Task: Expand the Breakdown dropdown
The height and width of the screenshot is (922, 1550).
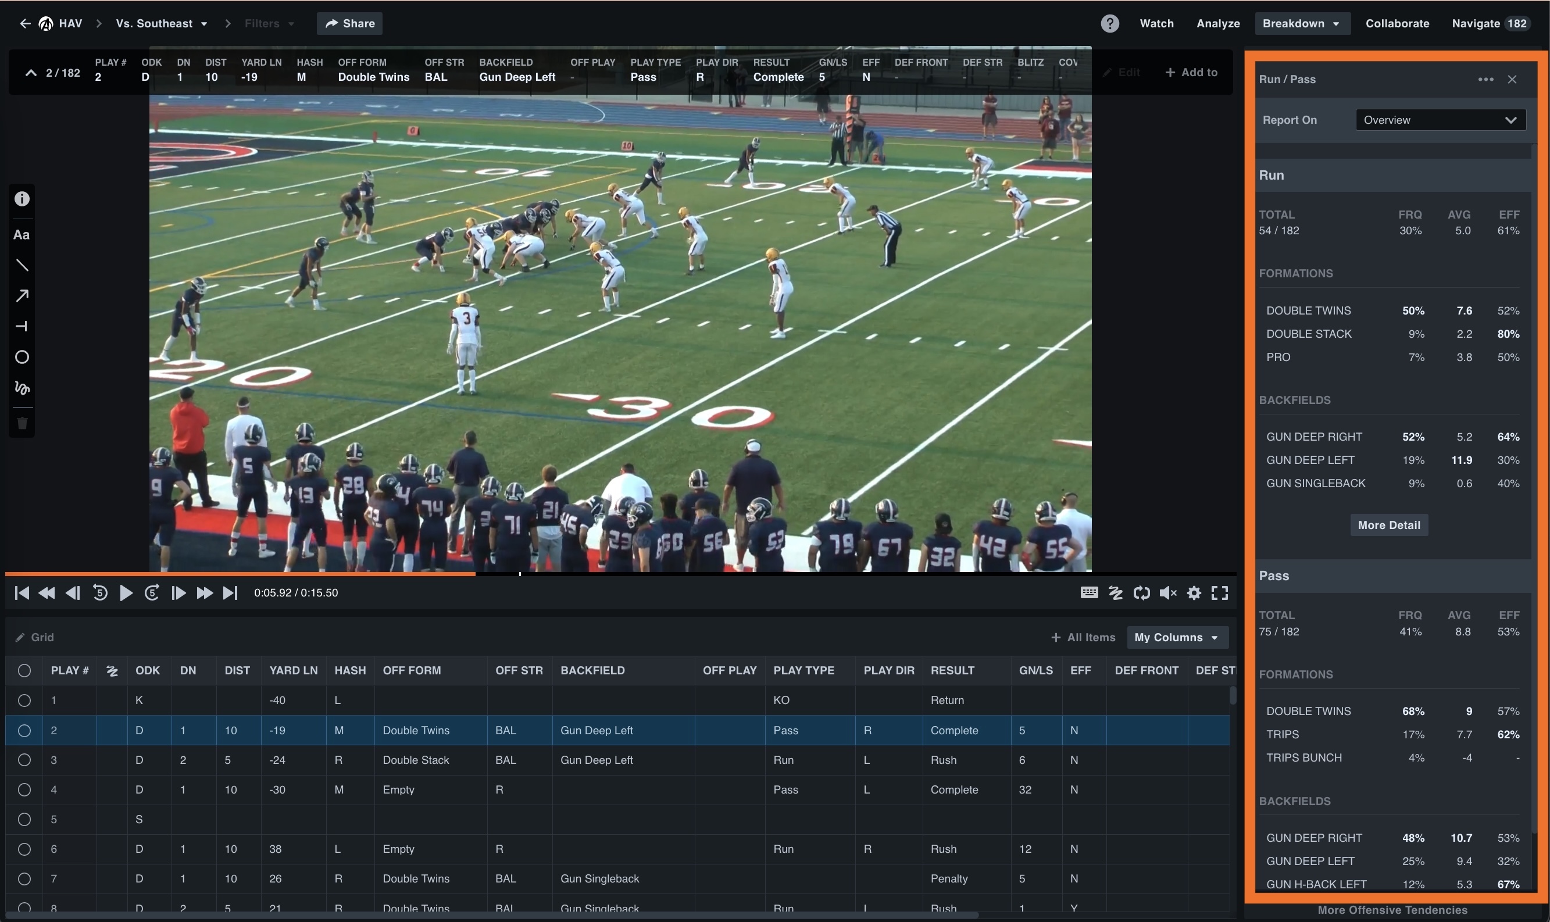Action: (x=1302, y=23)
